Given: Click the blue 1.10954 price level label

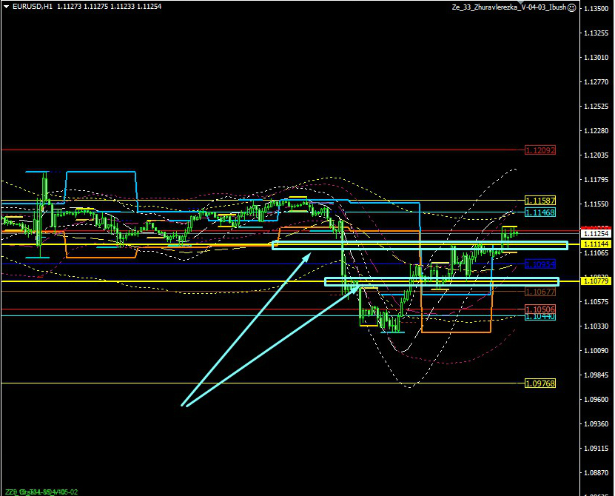Looking at the screenshot, I should pyautogui.click(x=540, y=264).
